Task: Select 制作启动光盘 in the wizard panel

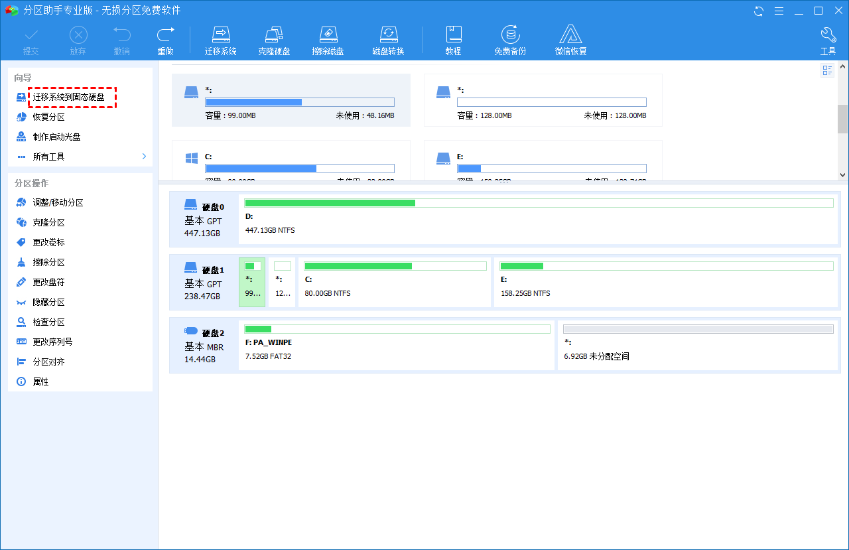Action: click(x=57, y=137)
